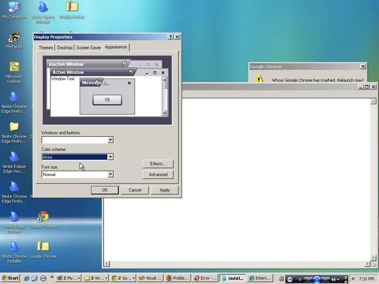This screenshot has width=379, height=284.
Task: Open the Google Chrome zipped folder desktop icon
Action: click(x=43, y=250)
